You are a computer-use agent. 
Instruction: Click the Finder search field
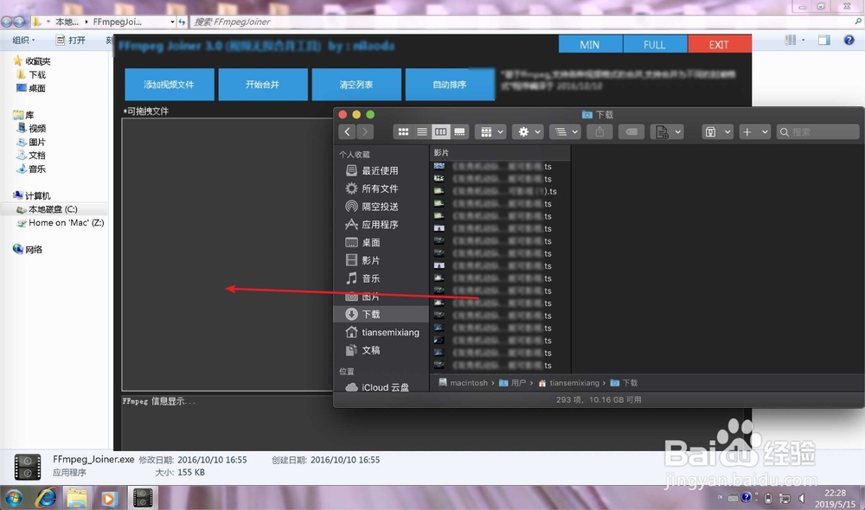(x=817, y=131)
